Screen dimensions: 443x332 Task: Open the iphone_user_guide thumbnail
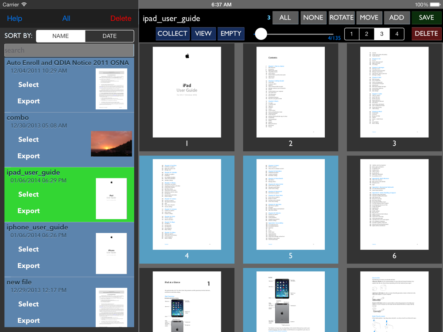pos(111,253)
